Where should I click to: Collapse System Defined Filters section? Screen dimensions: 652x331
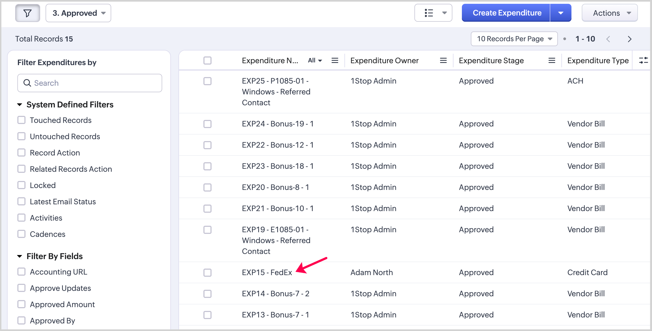[x=20, y=105]
